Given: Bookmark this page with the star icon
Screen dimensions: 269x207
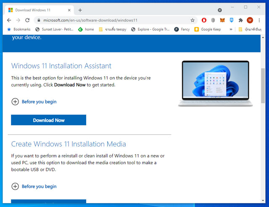Looking at the screenshot, I should [x=193, y=20].
